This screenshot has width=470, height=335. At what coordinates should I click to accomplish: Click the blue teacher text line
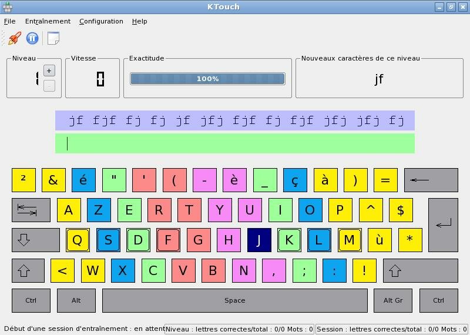coord(234,120)
